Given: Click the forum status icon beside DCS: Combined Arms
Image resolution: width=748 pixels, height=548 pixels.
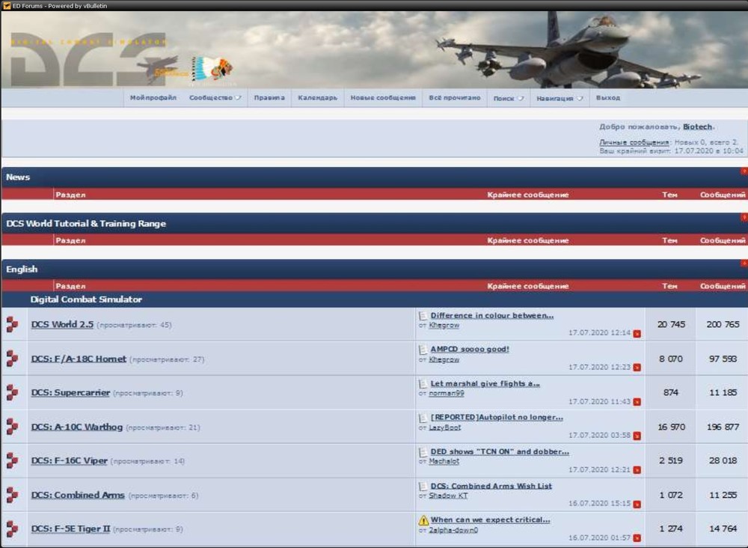Looking at the screenshot, I should pyautogui.click(x=13, y=495).
